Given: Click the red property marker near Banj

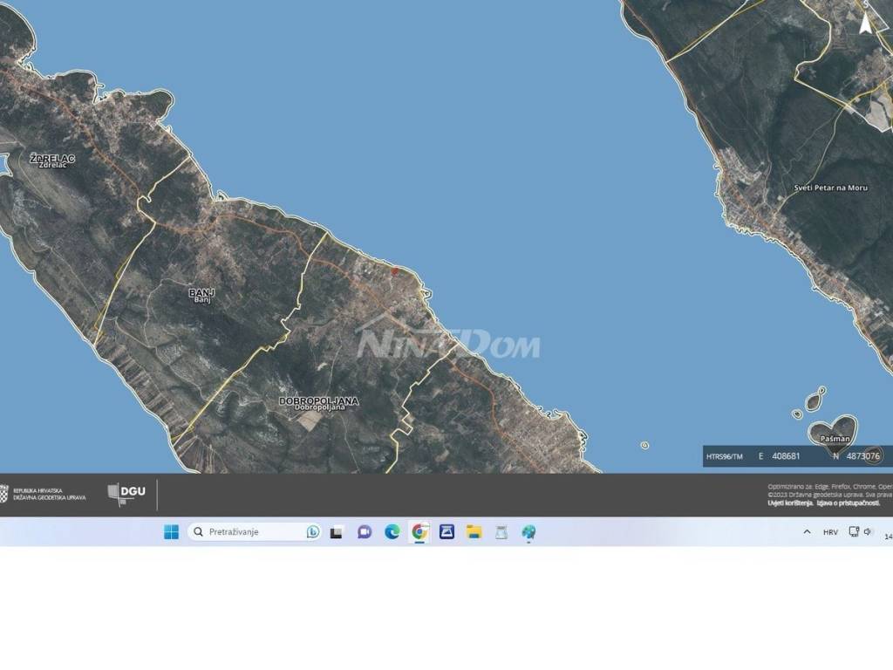Looking at the screenshot, I should click(x=395, y=273).
